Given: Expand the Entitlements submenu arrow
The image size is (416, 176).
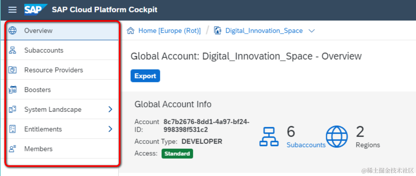Looking at the screenshot, I should [x=110, y=129].
